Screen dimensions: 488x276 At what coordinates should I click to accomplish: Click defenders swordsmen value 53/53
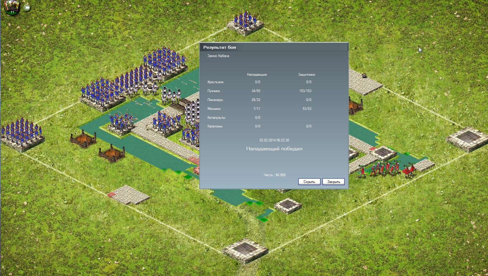pos(307,109)
